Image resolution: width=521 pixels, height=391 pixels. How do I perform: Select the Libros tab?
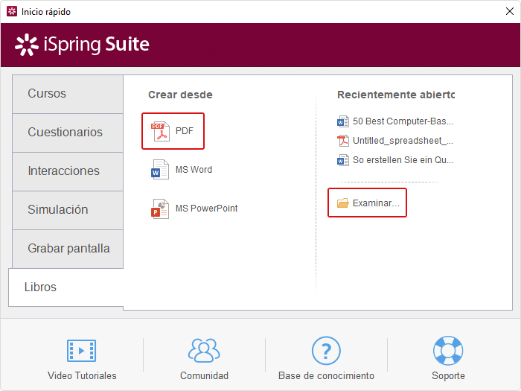pos(65,287)
